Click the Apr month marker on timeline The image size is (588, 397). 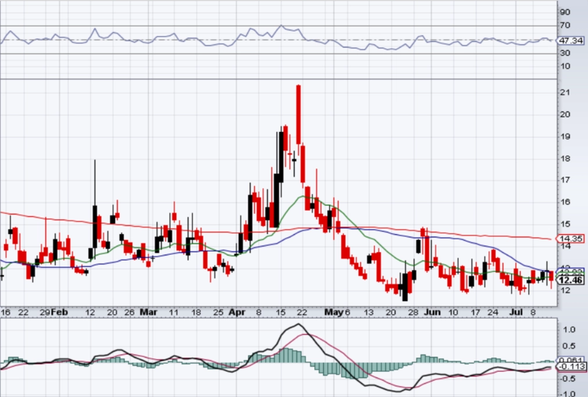[237, 312]
